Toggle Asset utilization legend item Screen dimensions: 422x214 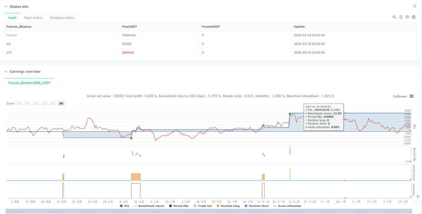click(x=287, y=206)
